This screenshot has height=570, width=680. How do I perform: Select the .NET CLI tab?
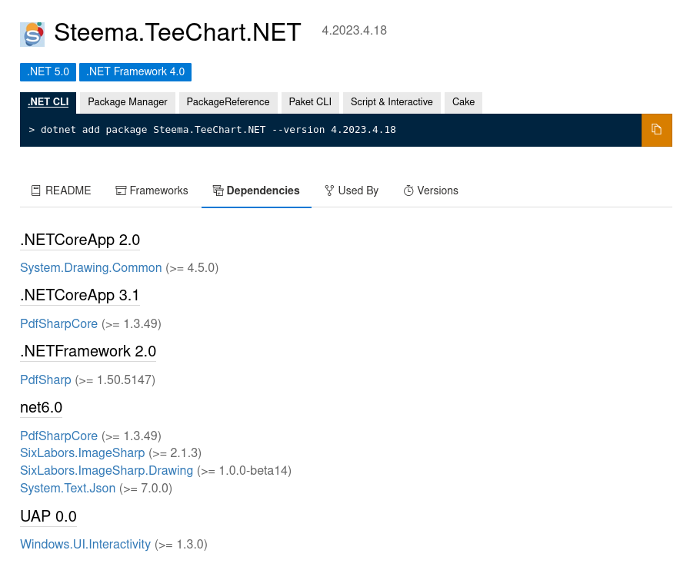(48, 102)
